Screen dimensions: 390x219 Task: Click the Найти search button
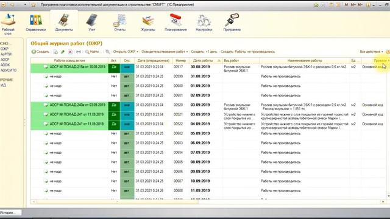point(93,52)
